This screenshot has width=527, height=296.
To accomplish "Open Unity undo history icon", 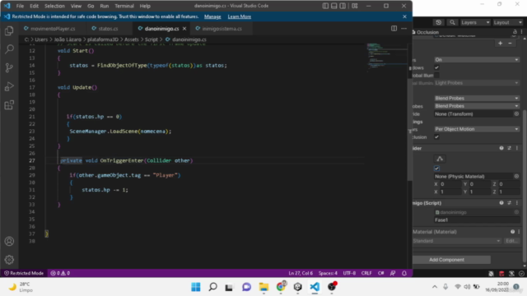I will tap(439, 22).
